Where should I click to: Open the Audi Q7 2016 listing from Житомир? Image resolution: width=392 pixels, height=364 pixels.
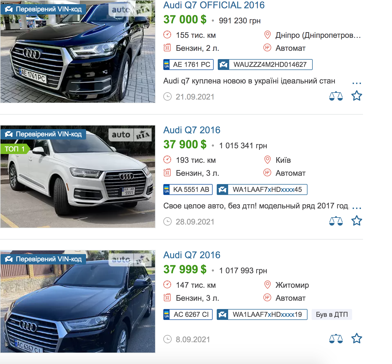pyautogui.click(x=192, y=255)
